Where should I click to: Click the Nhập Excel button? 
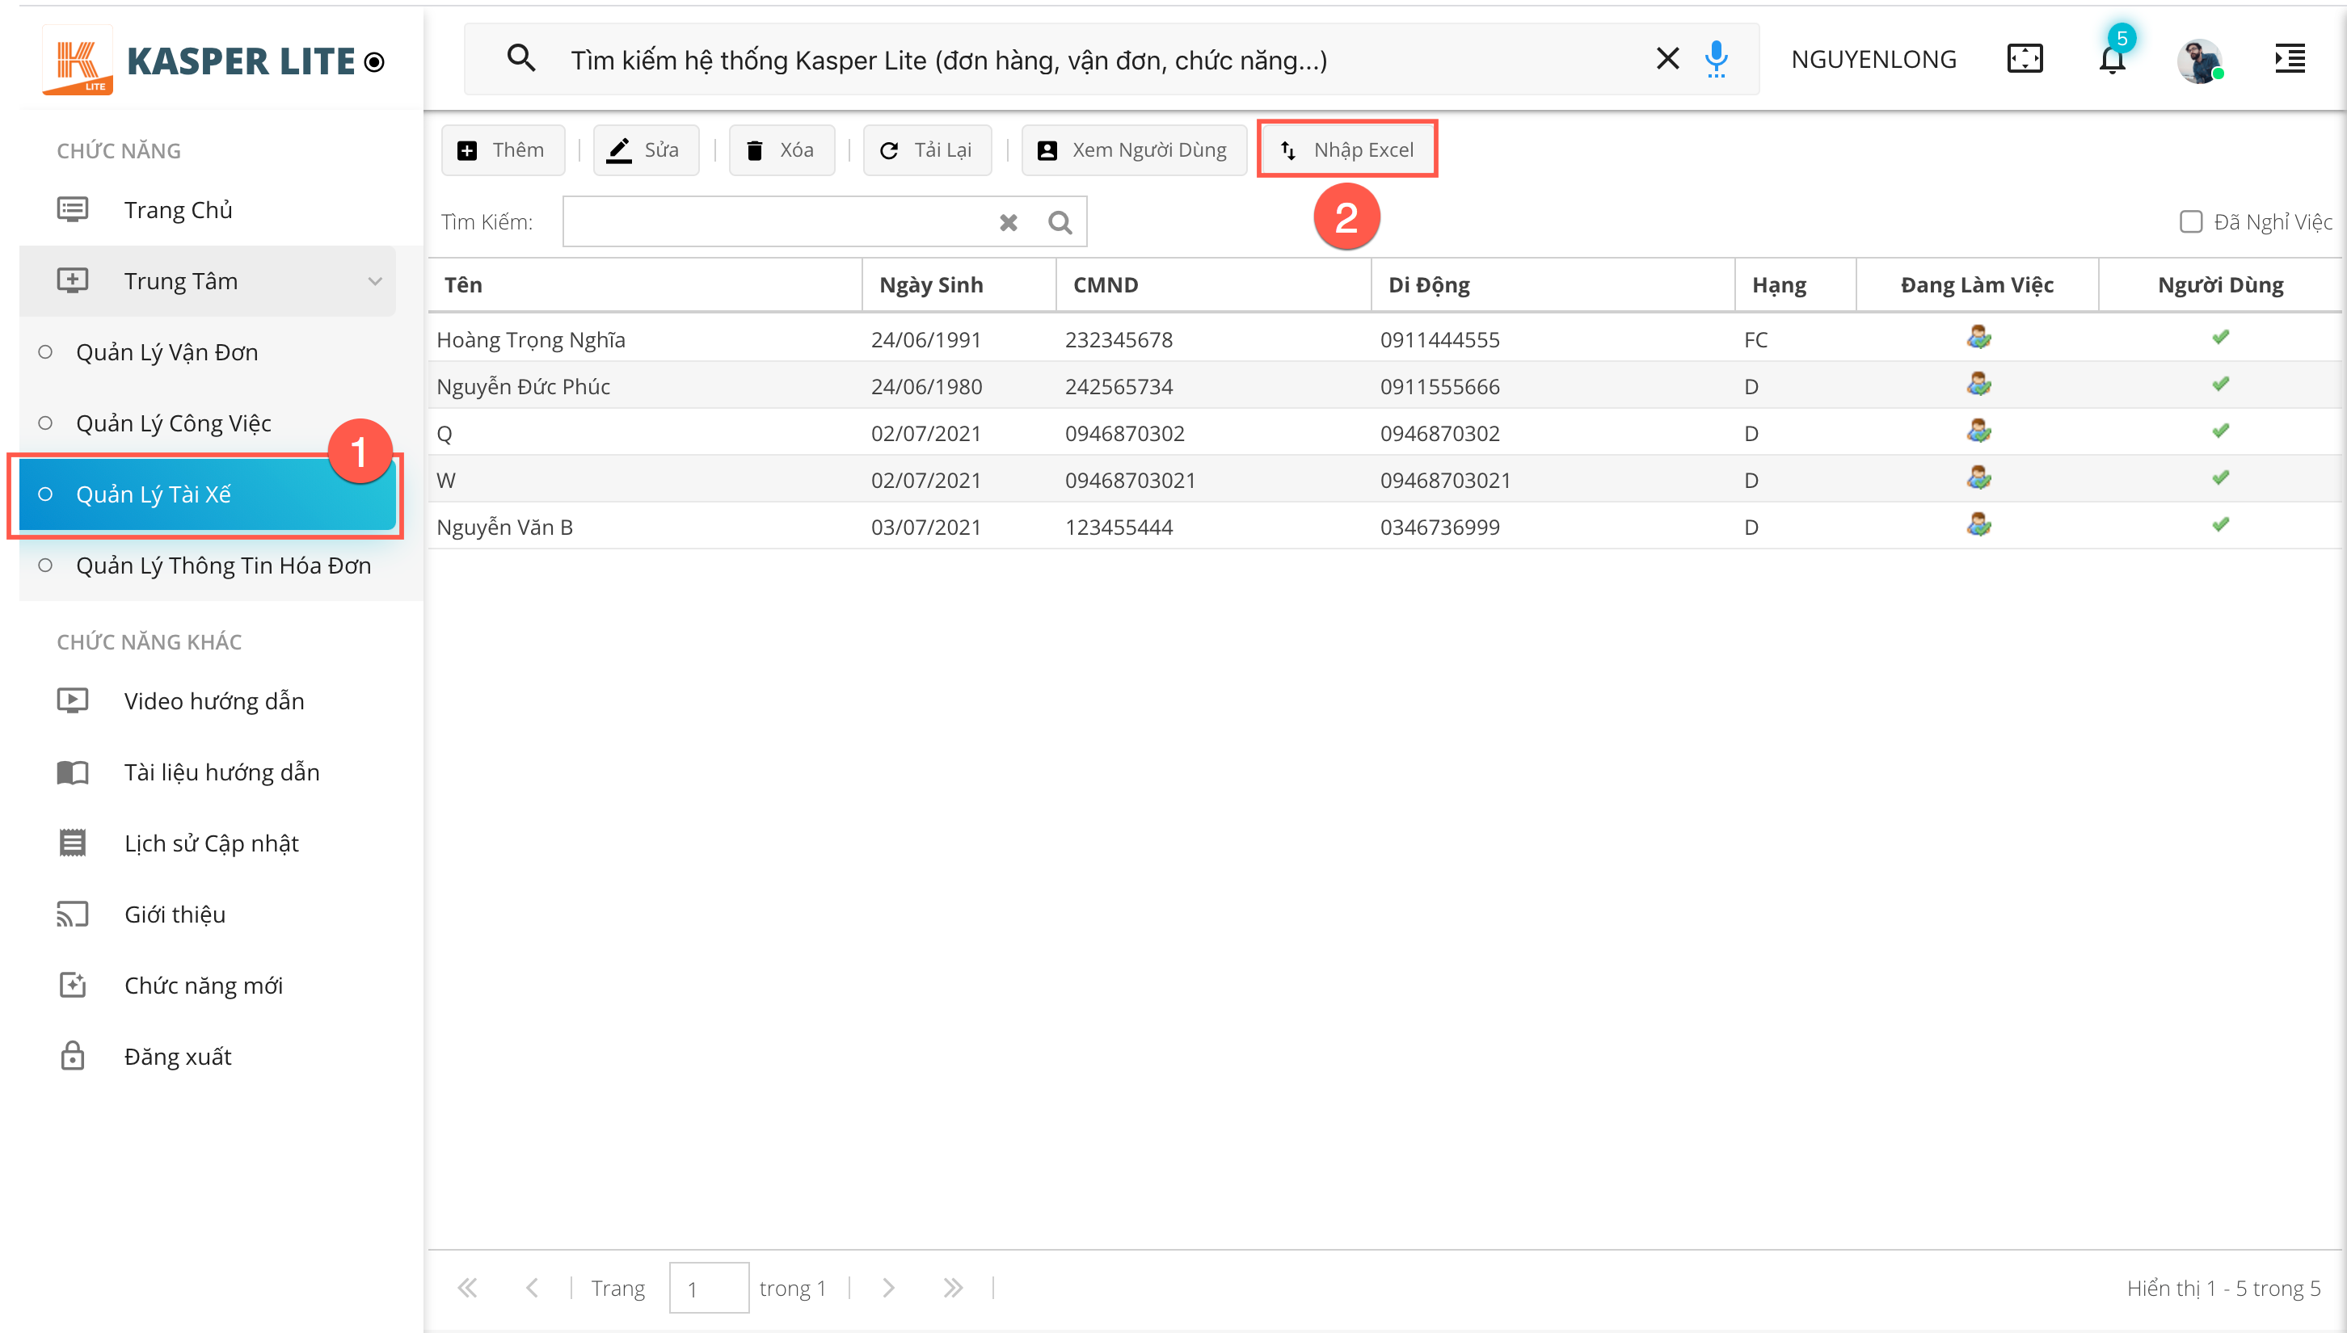click(1347, 150)
